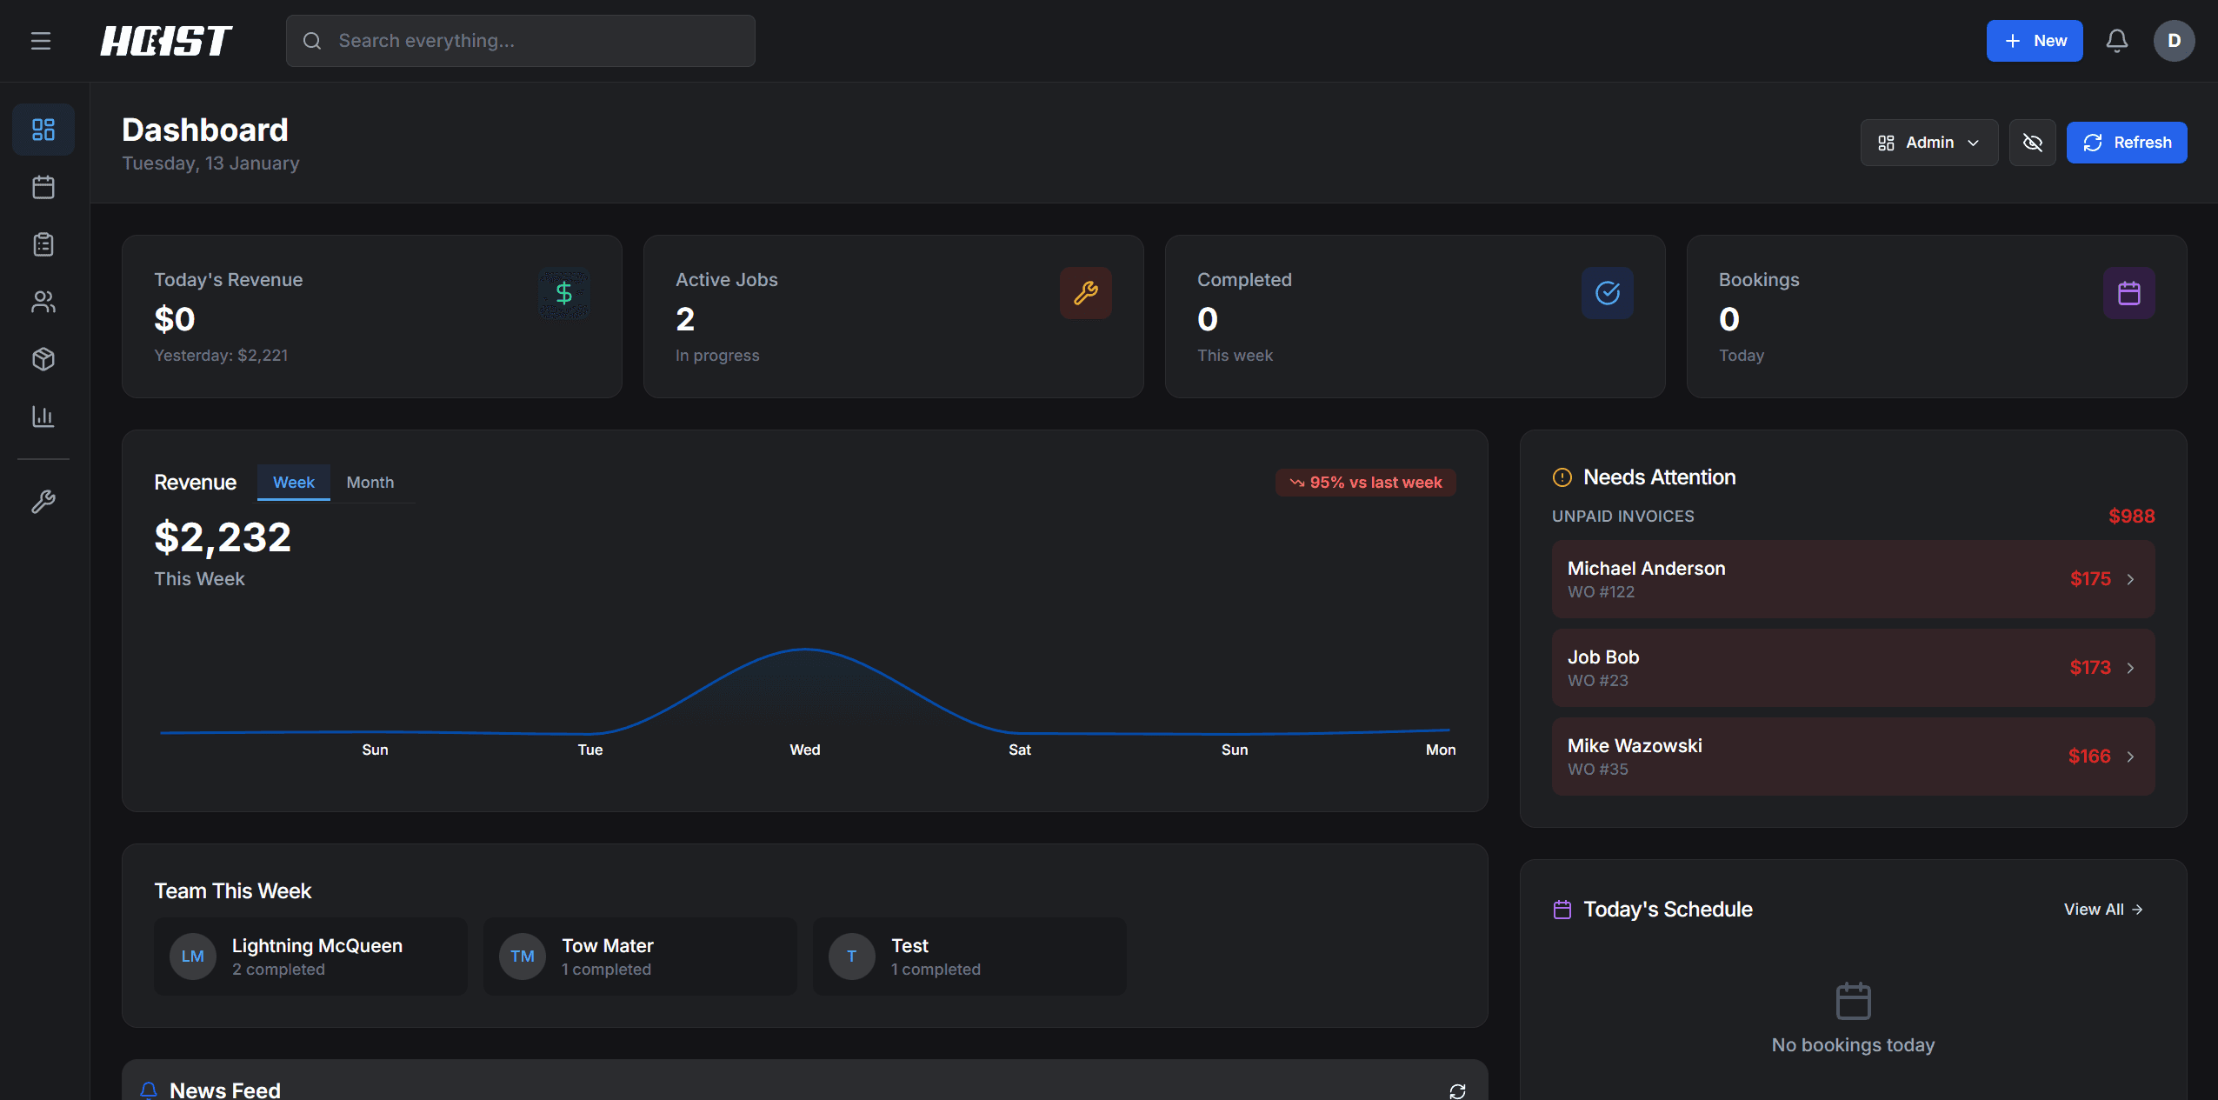The image size is (2218, 1100).
Task: Open the Customers section in the sidebar
Action: (43, 302)
